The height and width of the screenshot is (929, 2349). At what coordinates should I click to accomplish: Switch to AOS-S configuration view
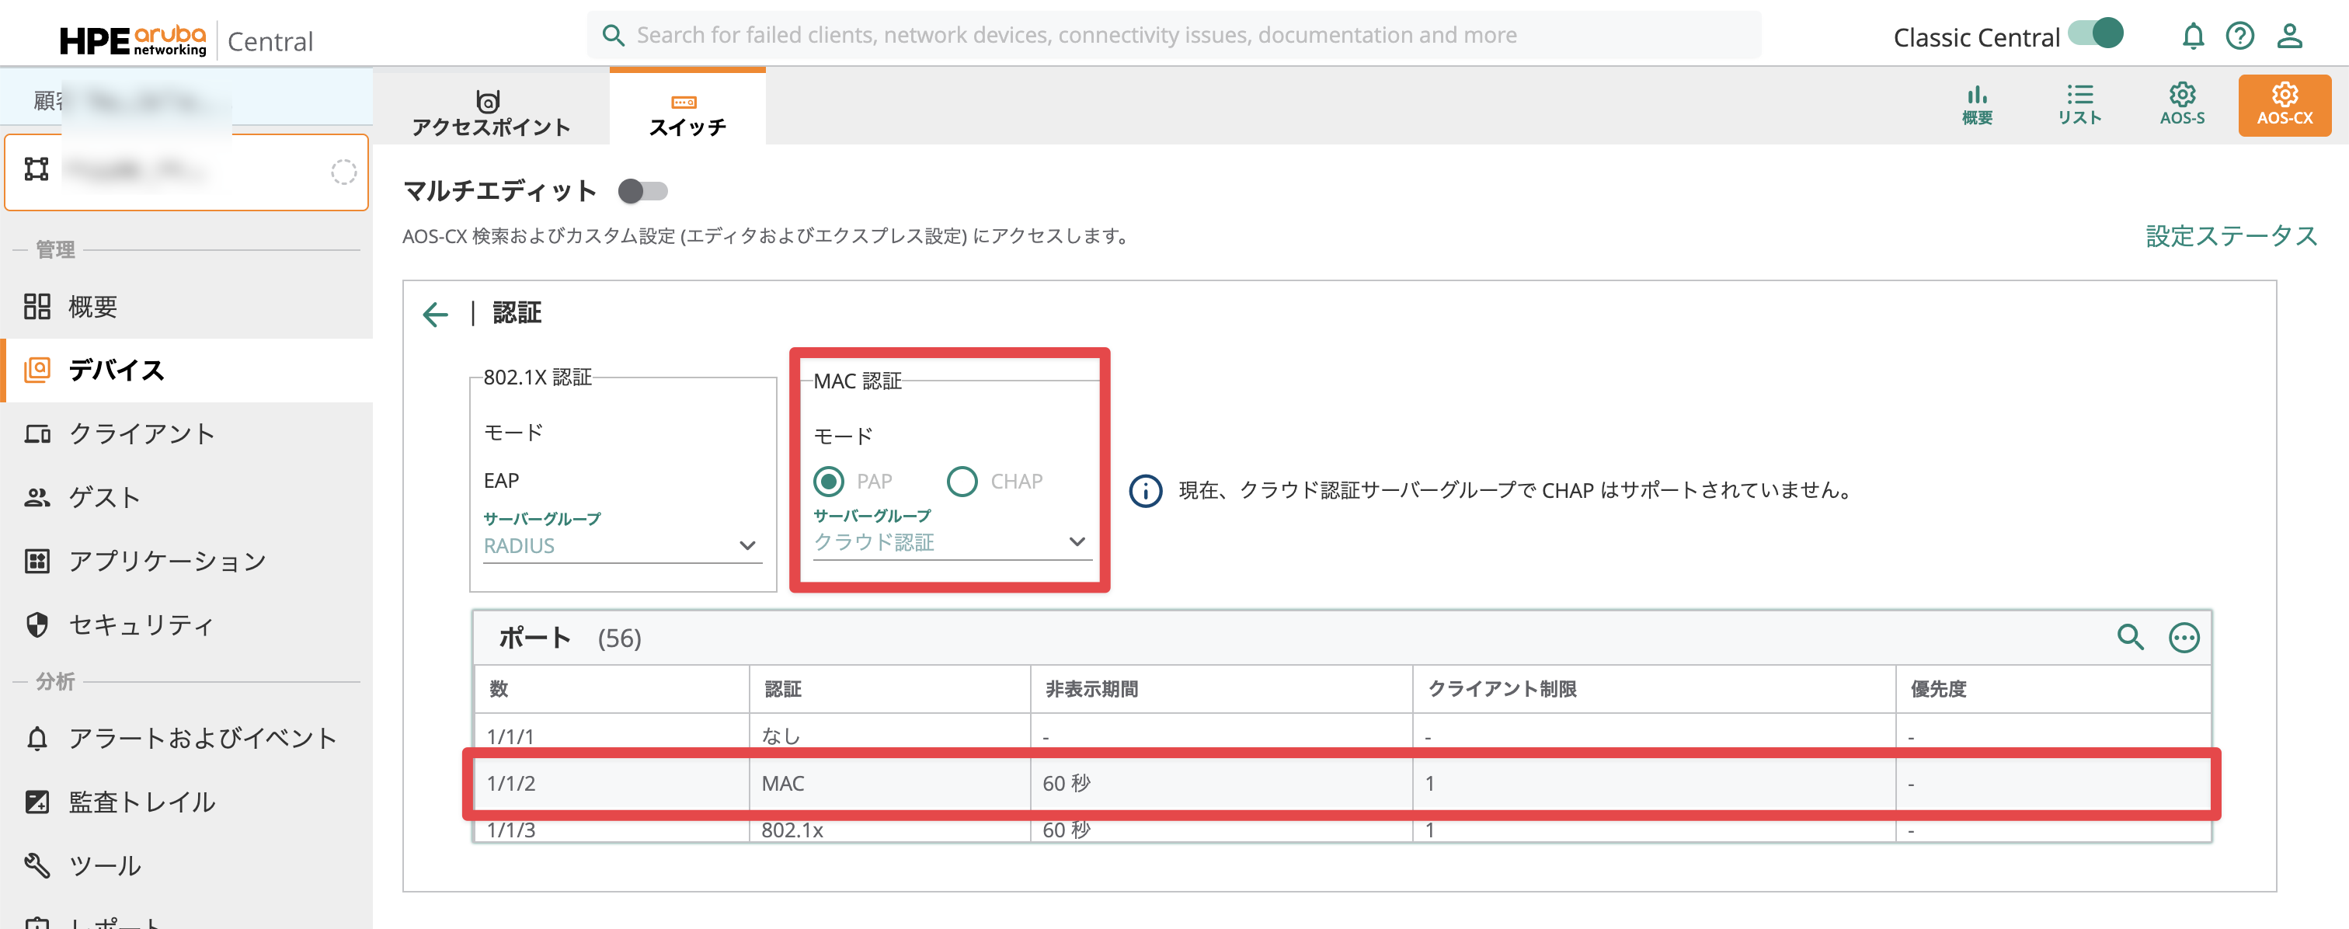click(2181, 104)
